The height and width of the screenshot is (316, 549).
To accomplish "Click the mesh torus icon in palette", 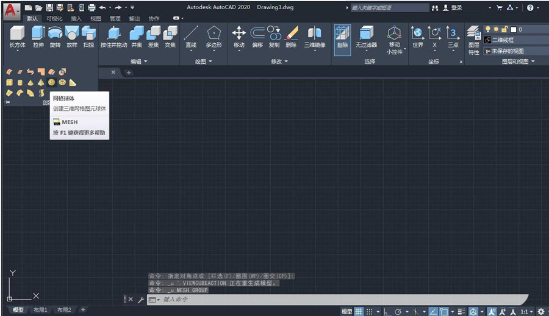I will click(62, 82).
